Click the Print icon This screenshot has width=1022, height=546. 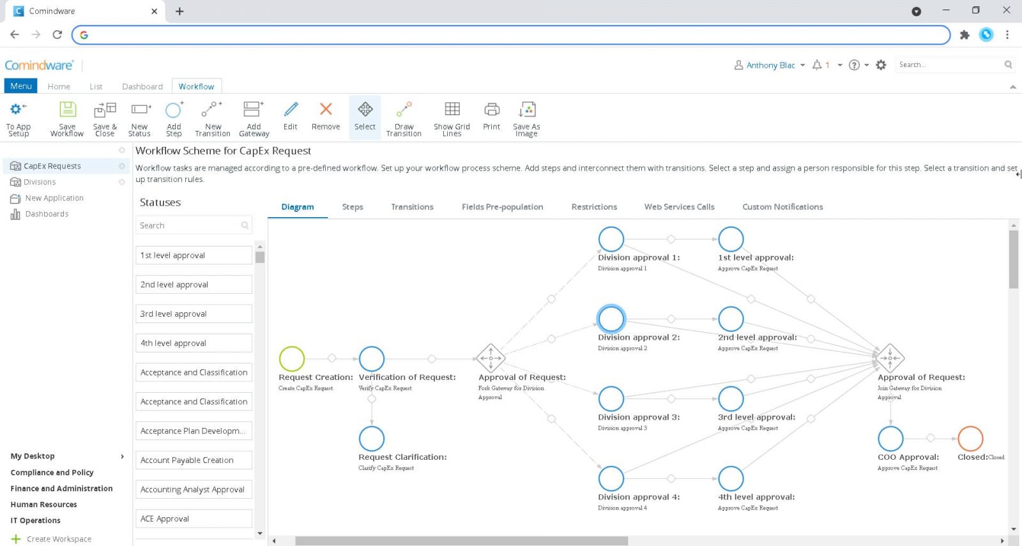(x=492, y=109)
